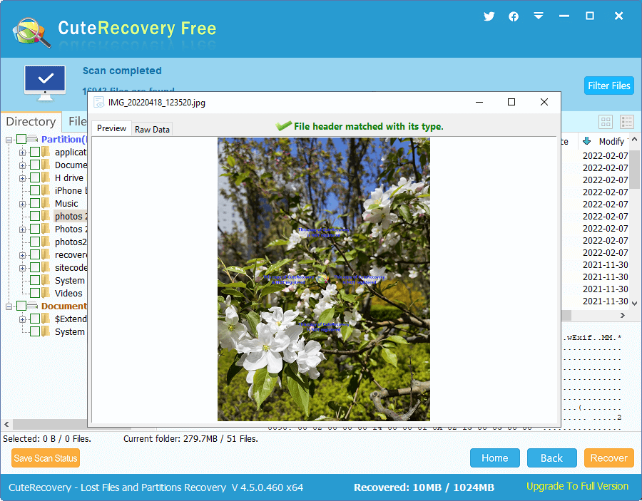
Task: Open the Facebook share icon
Action: tap(514, 16)
